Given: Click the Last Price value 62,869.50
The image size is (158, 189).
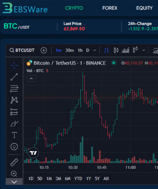Looking at the screenshot, I should [74, 29].
